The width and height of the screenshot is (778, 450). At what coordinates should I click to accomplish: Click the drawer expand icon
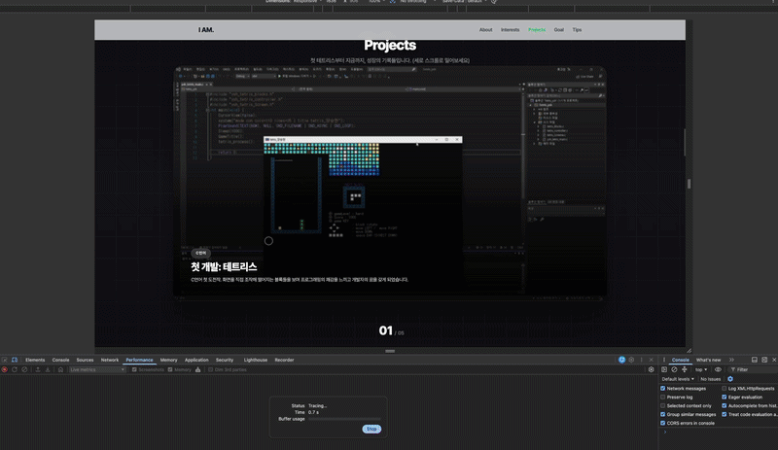(x=764, y=360)
